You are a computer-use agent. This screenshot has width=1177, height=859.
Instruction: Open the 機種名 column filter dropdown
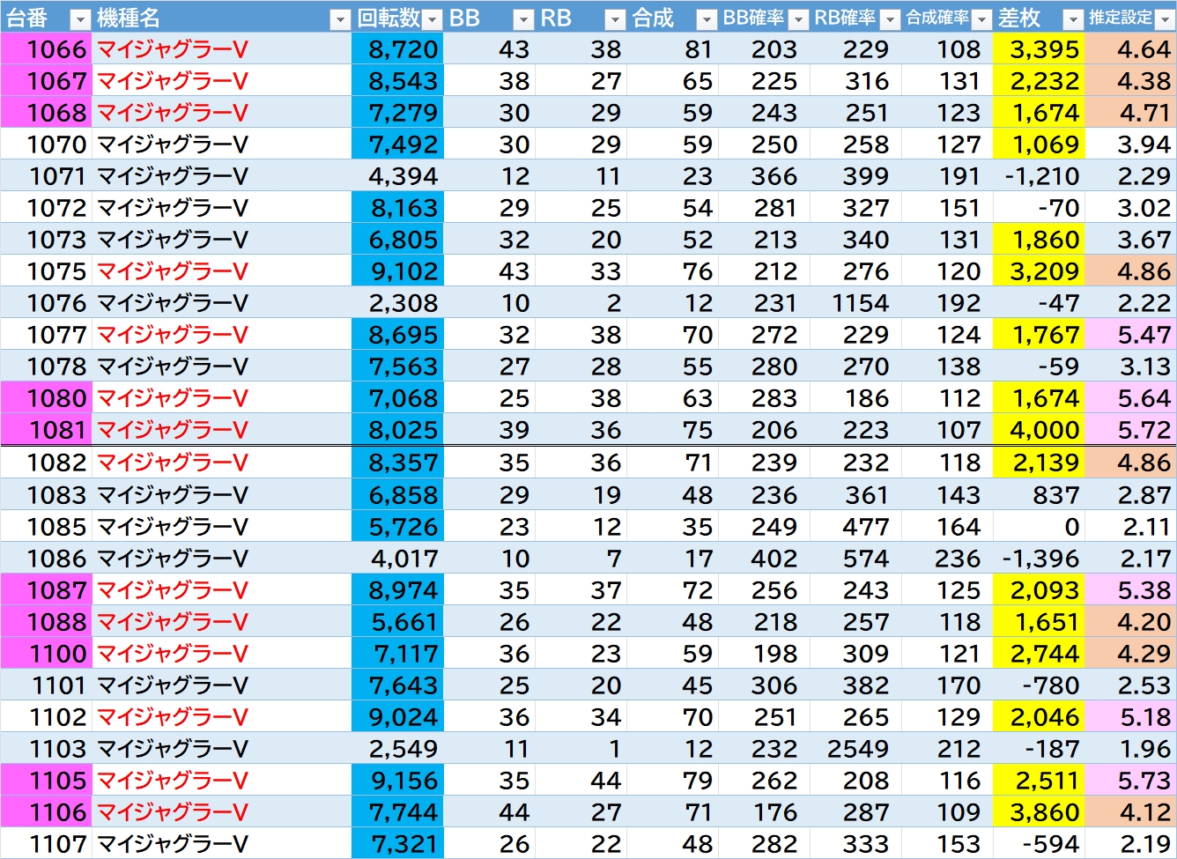pyautogui.click(x=339, y=19)
